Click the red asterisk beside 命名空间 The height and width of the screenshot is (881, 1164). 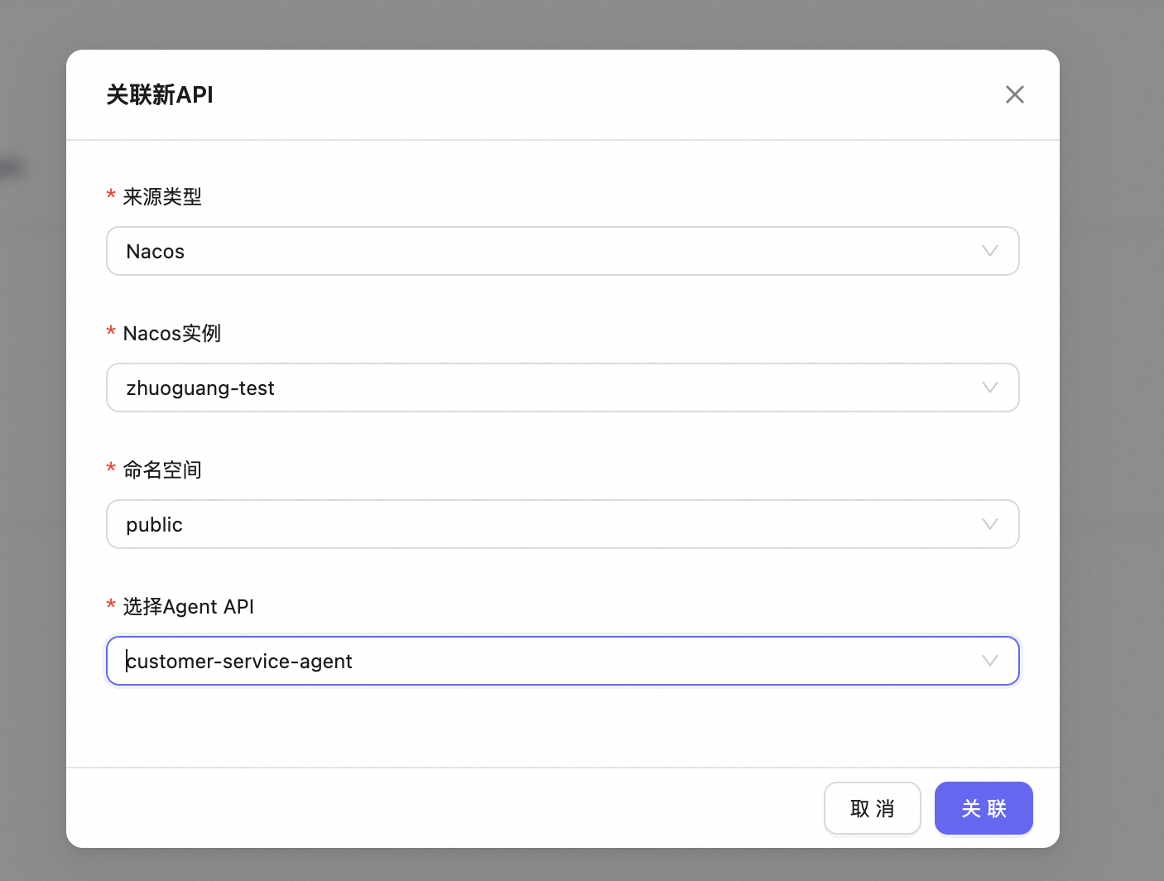tap(111, 469)
